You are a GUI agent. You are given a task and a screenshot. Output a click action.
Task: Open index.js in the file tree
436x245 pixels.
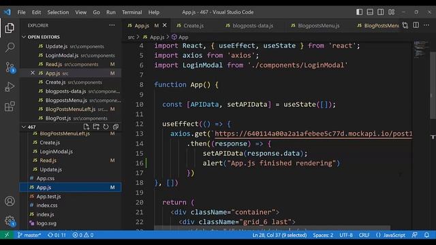[71, 214]
